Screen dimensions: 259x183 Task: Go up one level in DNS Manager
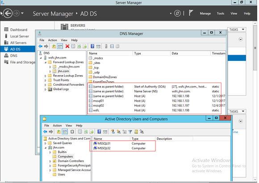[54, 47]
